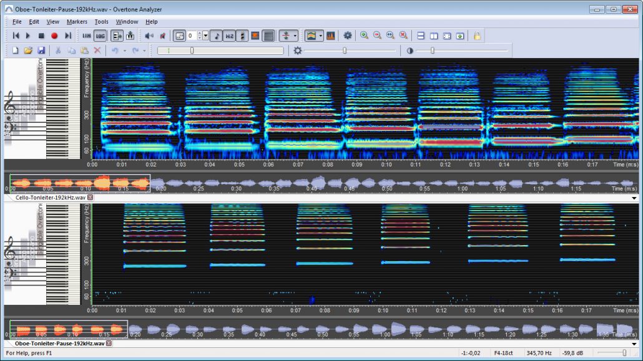Zoom out with the minus magnifier
Viewport: 643px width, 361px height.
pyautogui.click(x=377, y=36)
